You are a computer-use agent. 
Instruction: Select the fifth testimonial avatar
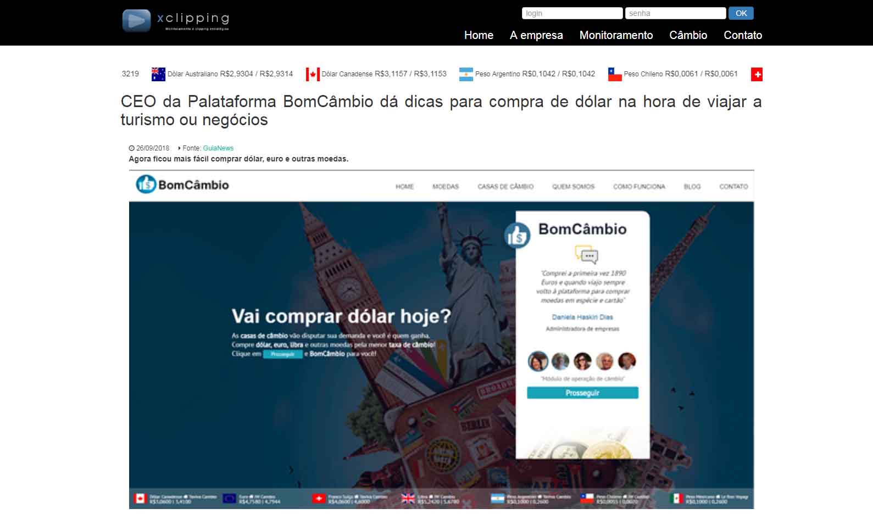(626, 361)
